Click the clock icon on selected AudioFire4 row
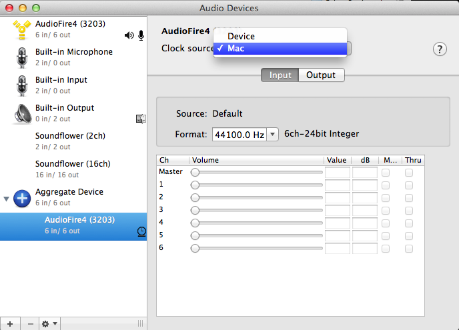Screen dimensions: 459x330 coord(141,231)
